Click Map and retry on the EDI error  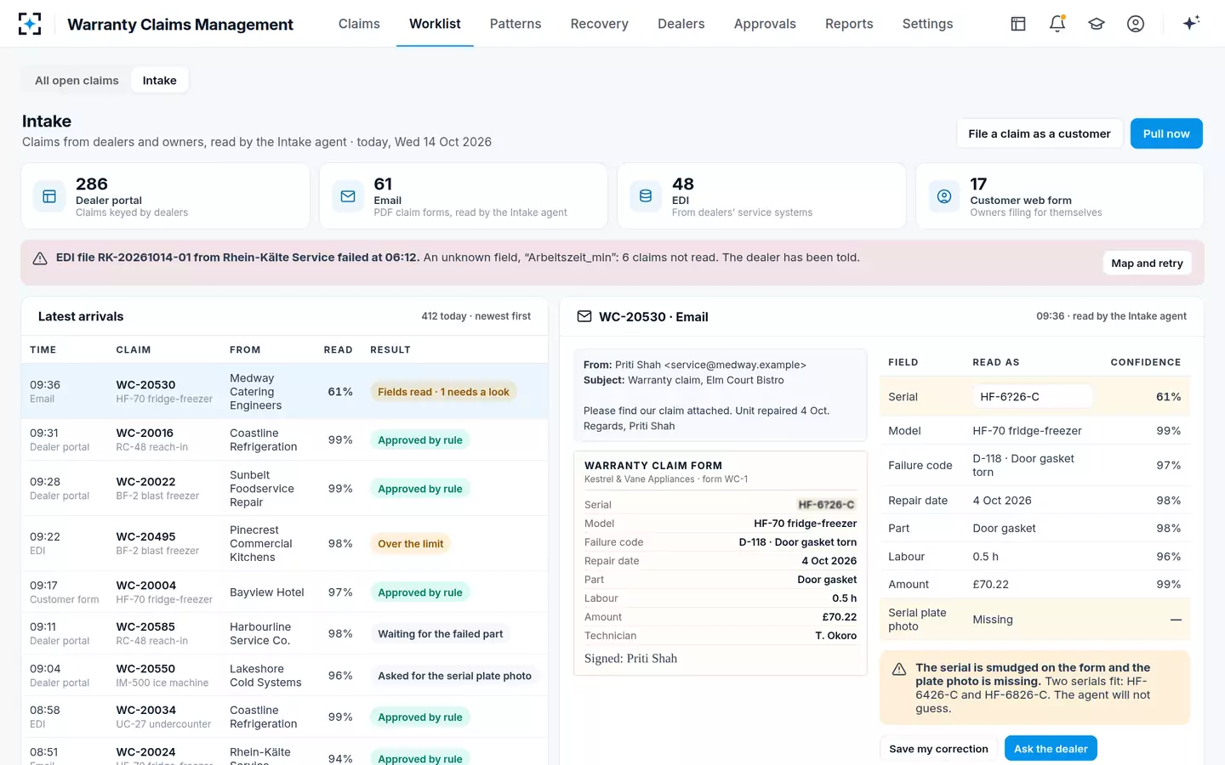click(1147, 263)
